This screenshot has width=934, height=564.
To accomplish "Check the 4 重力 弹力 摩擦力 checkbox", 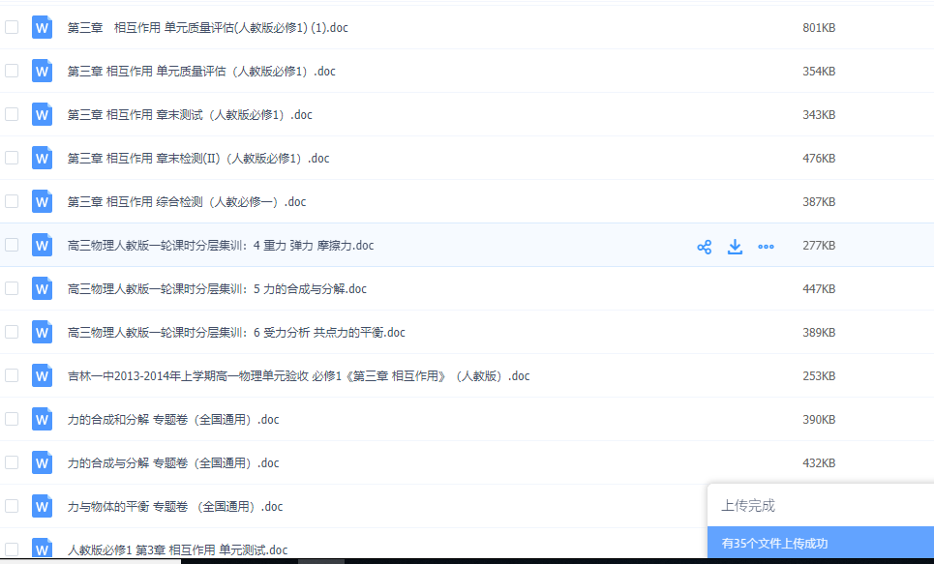I will click(12, 244).
